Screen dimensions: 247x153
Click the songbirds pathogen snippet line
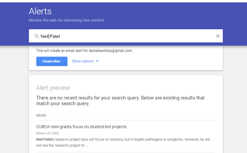point(123,140)
